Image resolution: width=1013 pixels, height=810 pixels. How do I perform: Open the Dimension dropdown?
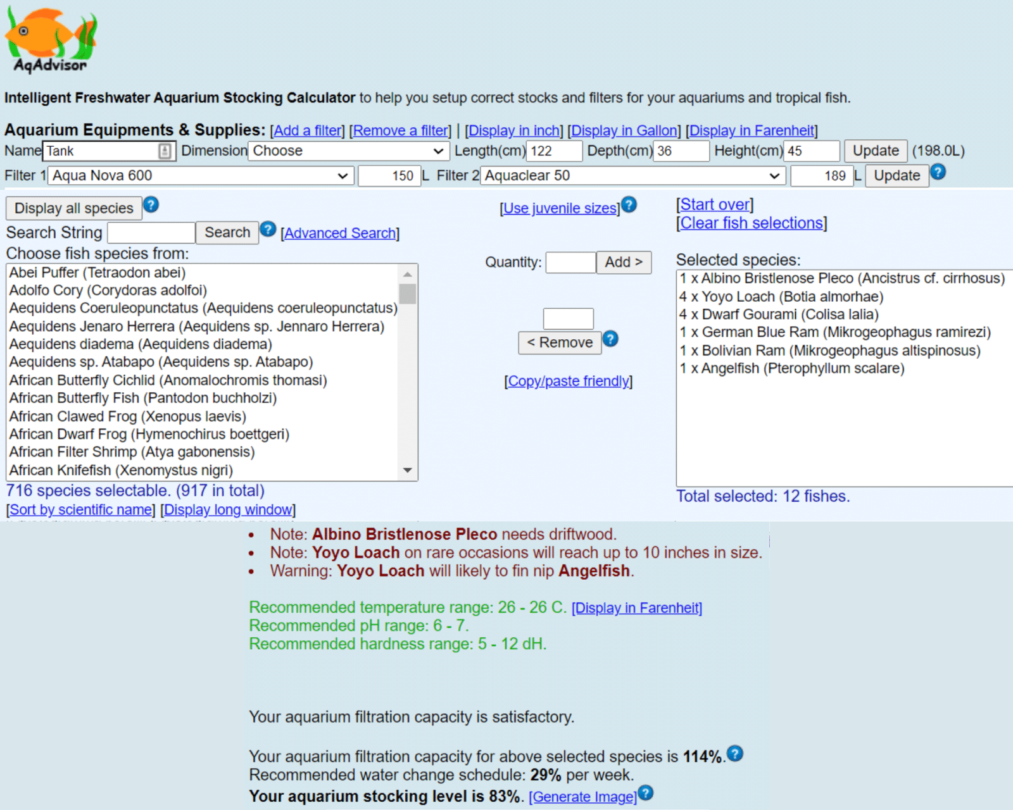(x=349, y=151)
